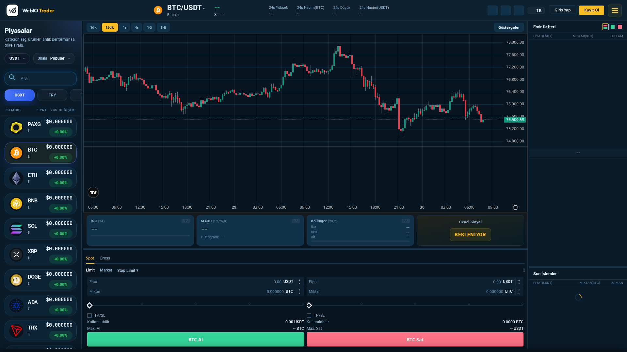
Task: Click the SOL coin icon
Action: pyautogui.click(x=16, y=229)
